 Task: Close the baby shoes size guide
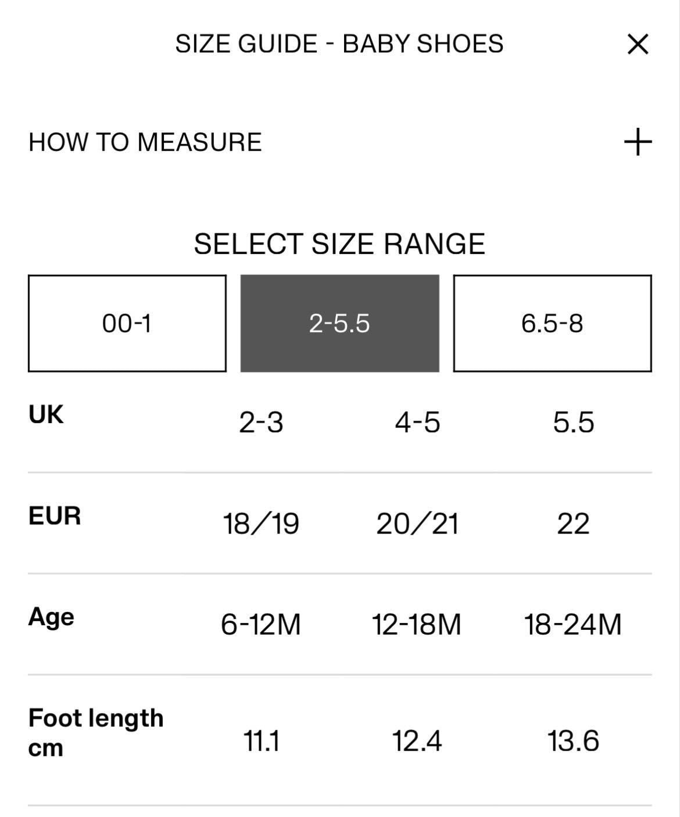(638, 44)
